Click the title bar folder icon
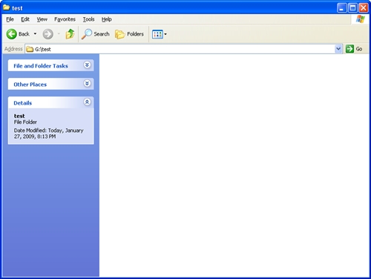The width and height of the screenshot is (371, 279). (x=6, y=7)
